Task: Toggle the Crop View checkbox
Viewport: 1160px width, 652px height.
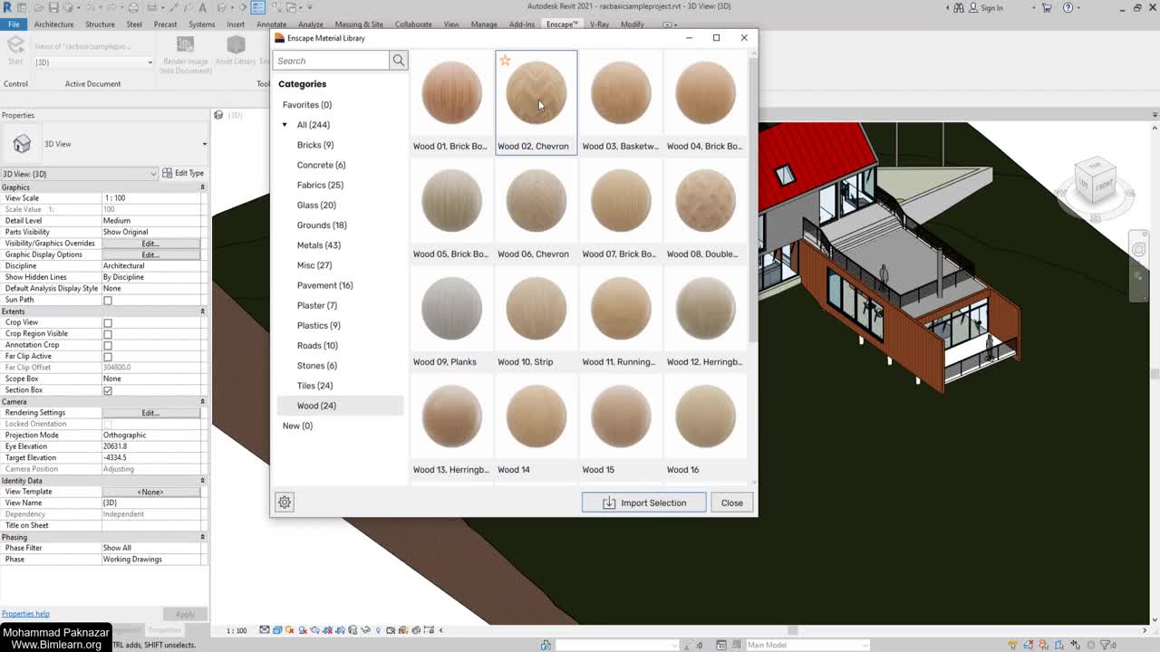Action: (108, 322)
